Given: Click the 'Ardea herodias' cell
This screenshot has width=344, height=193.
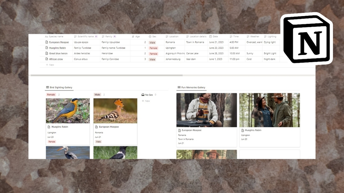Looking at the screenshot, I should coord(86,53).
